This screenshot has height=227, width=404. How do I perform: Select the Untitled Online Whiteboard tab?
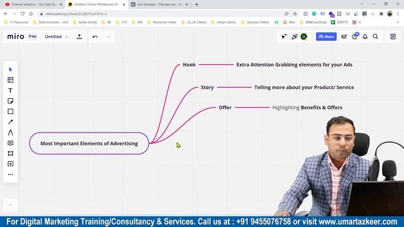pos(96,4)
